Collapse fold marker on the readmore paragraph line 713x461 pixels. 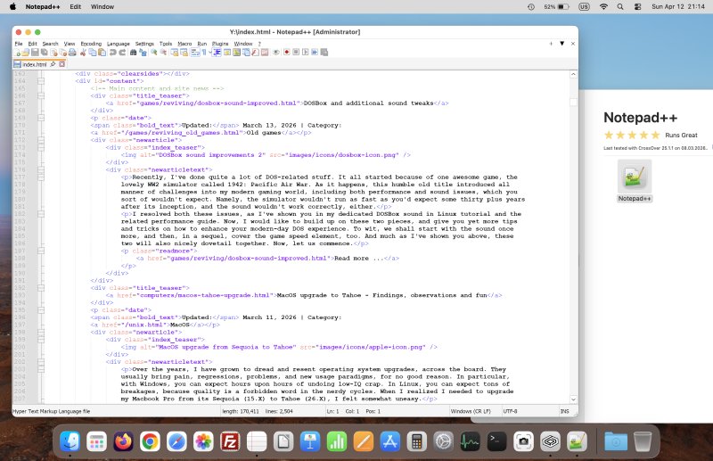[41, 251]
